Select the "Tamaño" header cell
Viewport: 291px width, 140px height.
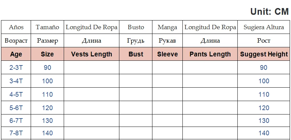(47, 28)
